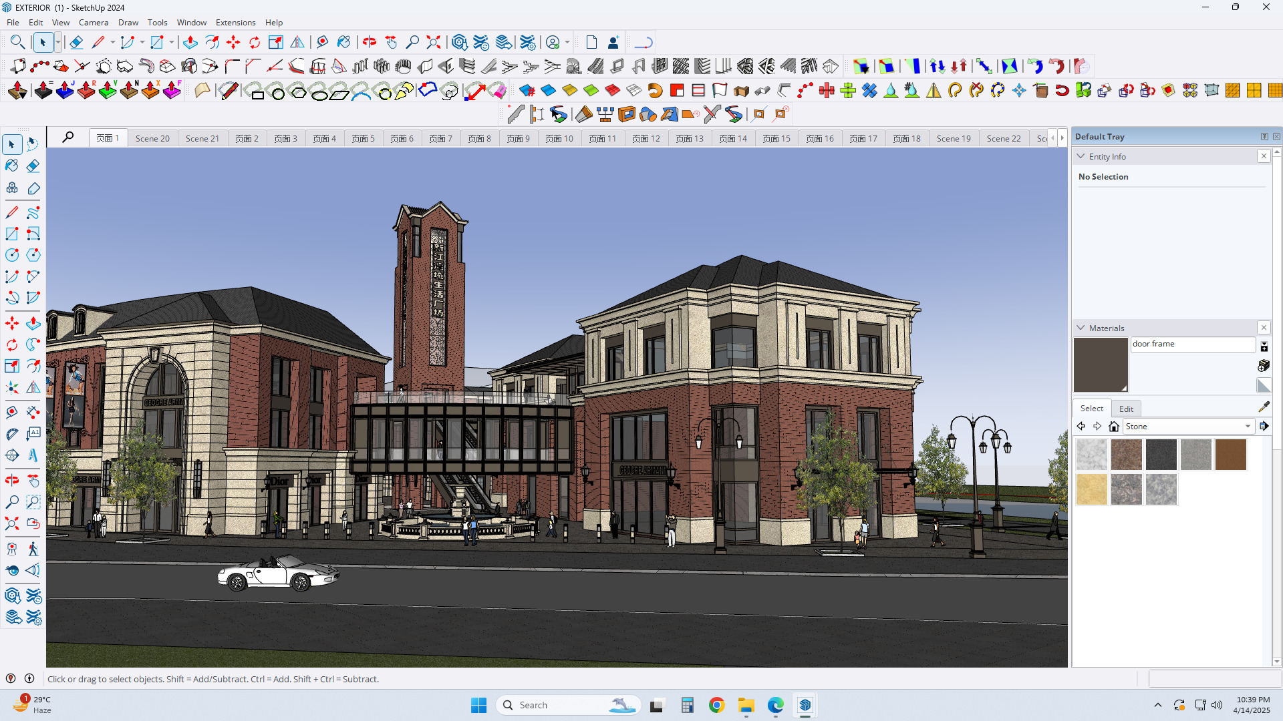Screen dimensions: 1283x721
Task: Open the Draw menu
Action: 128,22
